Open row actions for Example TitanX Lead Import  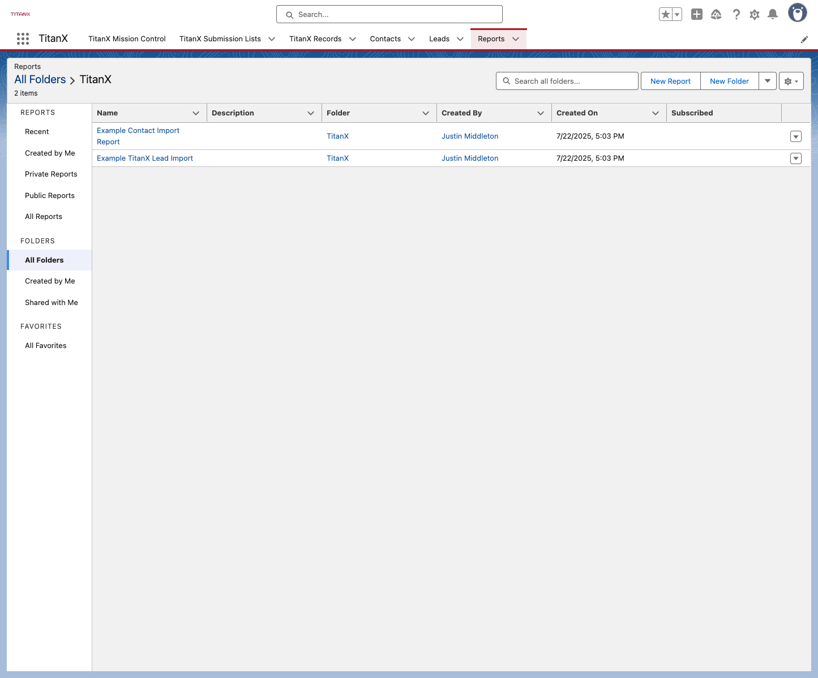click(796, 158)
